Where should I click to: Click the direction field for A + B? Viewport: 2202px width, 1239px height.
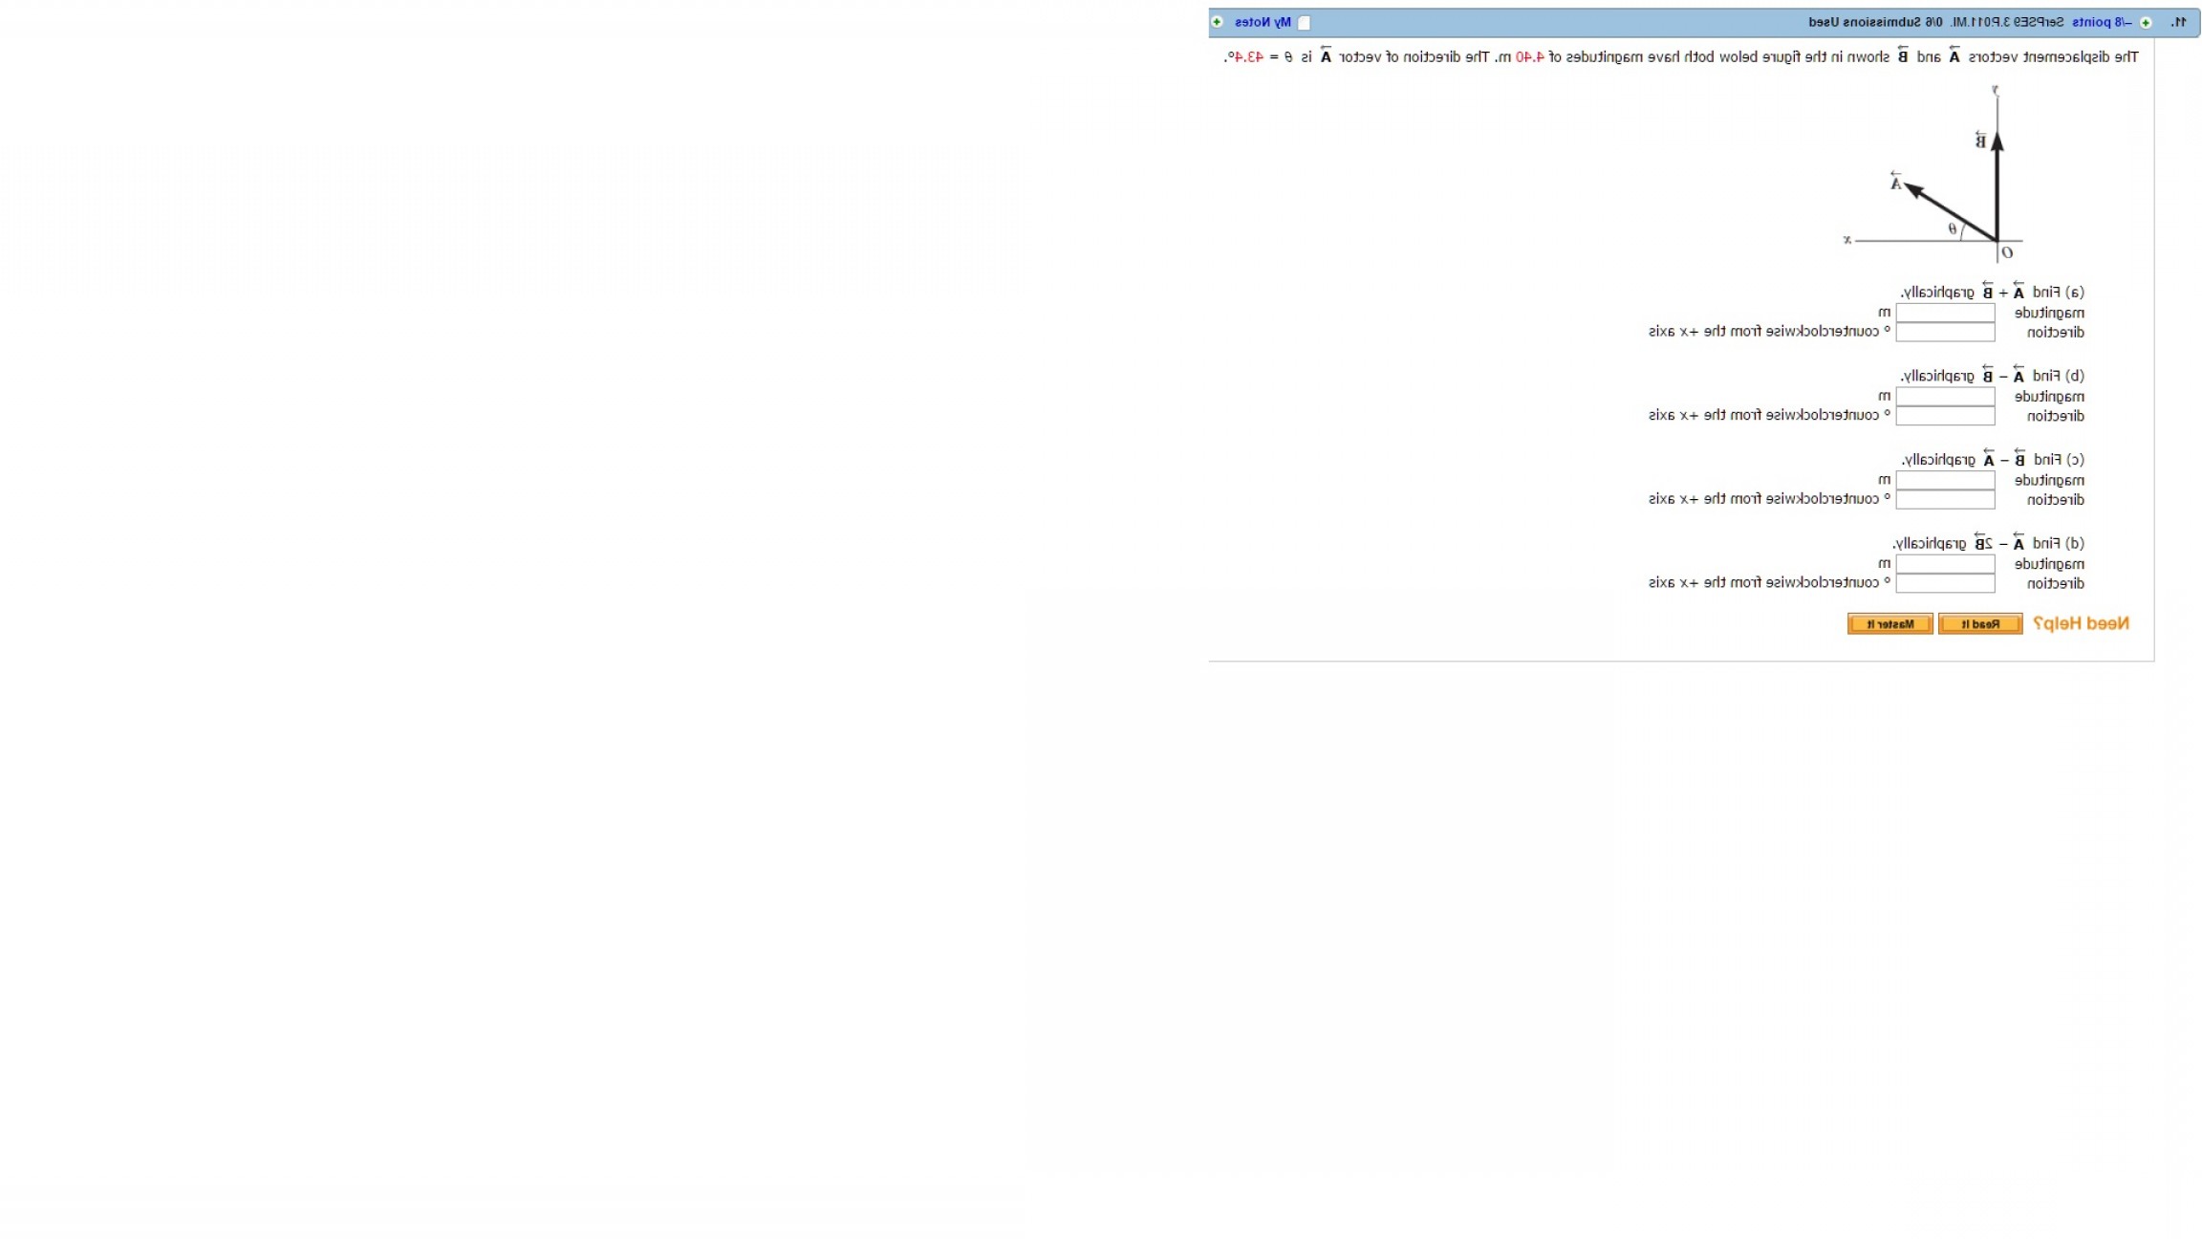pyautogui.click(x=1945, y=332)
